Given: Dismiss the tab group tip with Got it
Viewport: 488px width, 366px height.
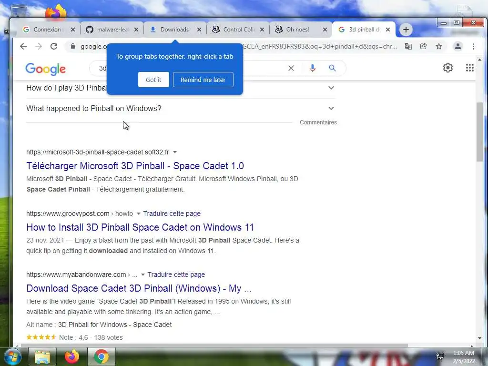Looking at the screenshot, I should click(153, 80).
